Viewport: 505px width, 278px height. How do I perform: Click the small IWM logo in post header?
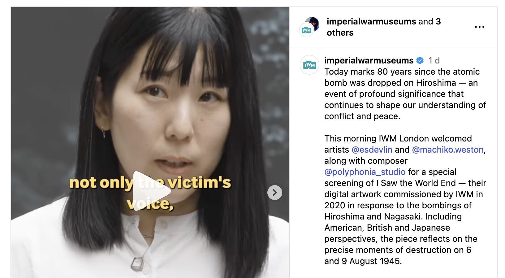coord(306,30)
